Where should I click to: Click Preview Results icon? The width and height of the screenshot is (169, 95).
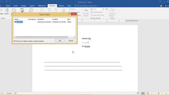[86, 12]
